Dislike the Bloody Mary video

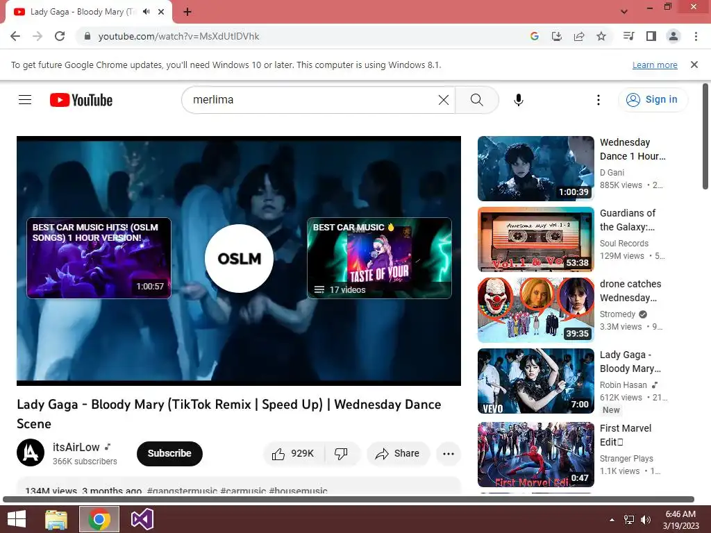pos(341,454)
